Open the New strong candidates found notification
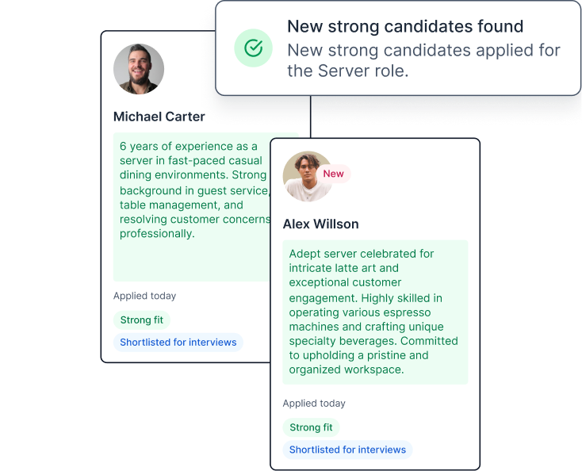Viewport: 582px width, 471px height. coord(398,48)
